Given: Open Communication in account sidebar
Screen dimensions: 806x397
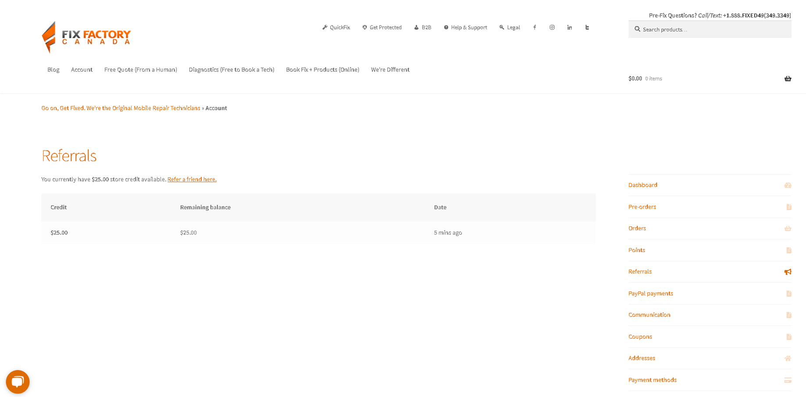Looking at the screenshot, I should pyautogui.click(x=649, y=315).
